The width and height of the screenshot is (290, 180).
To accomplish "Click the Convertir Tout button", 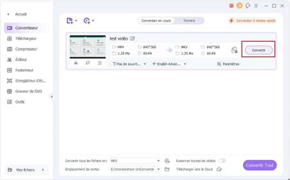I will (x=260, y=165).
